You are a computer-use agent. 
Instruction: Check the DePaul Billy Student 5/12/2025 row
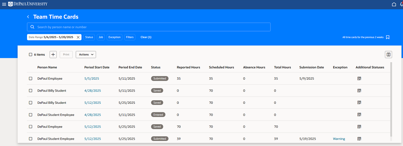(30, 103)
